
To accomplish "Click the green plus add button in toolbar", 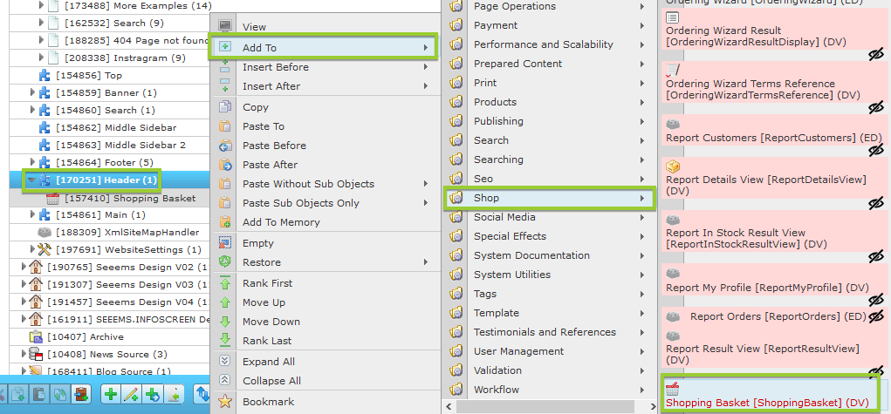I will (111, 395).
